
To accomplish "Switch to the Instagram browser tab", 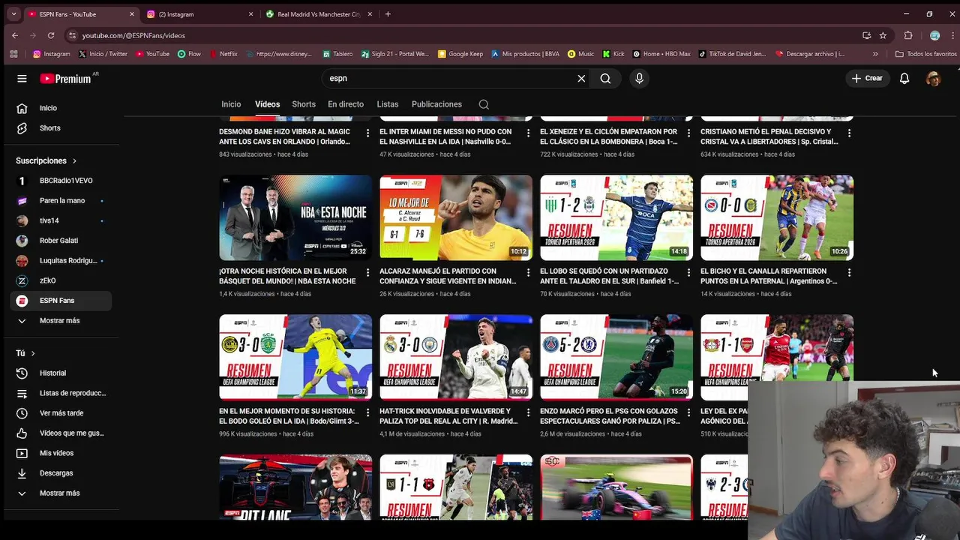I will coord(200,14).
